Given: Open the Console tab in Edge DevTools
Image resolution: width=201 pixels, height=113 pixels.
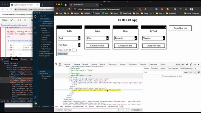Looking at the screenshot, I should (x=94, y=64).
